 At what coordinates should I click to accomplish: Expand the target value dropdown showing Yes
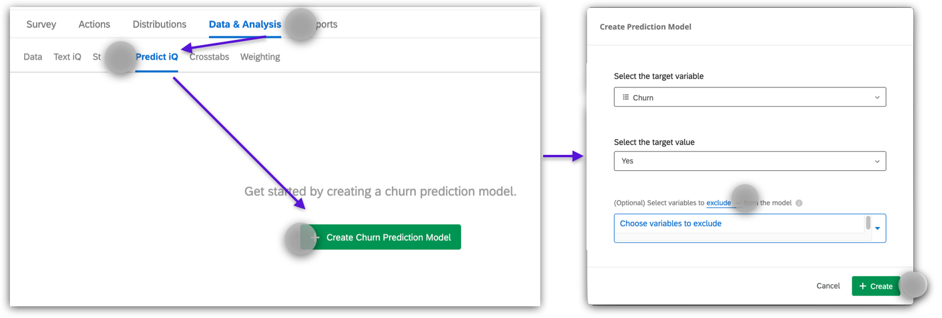click(750, 161)
